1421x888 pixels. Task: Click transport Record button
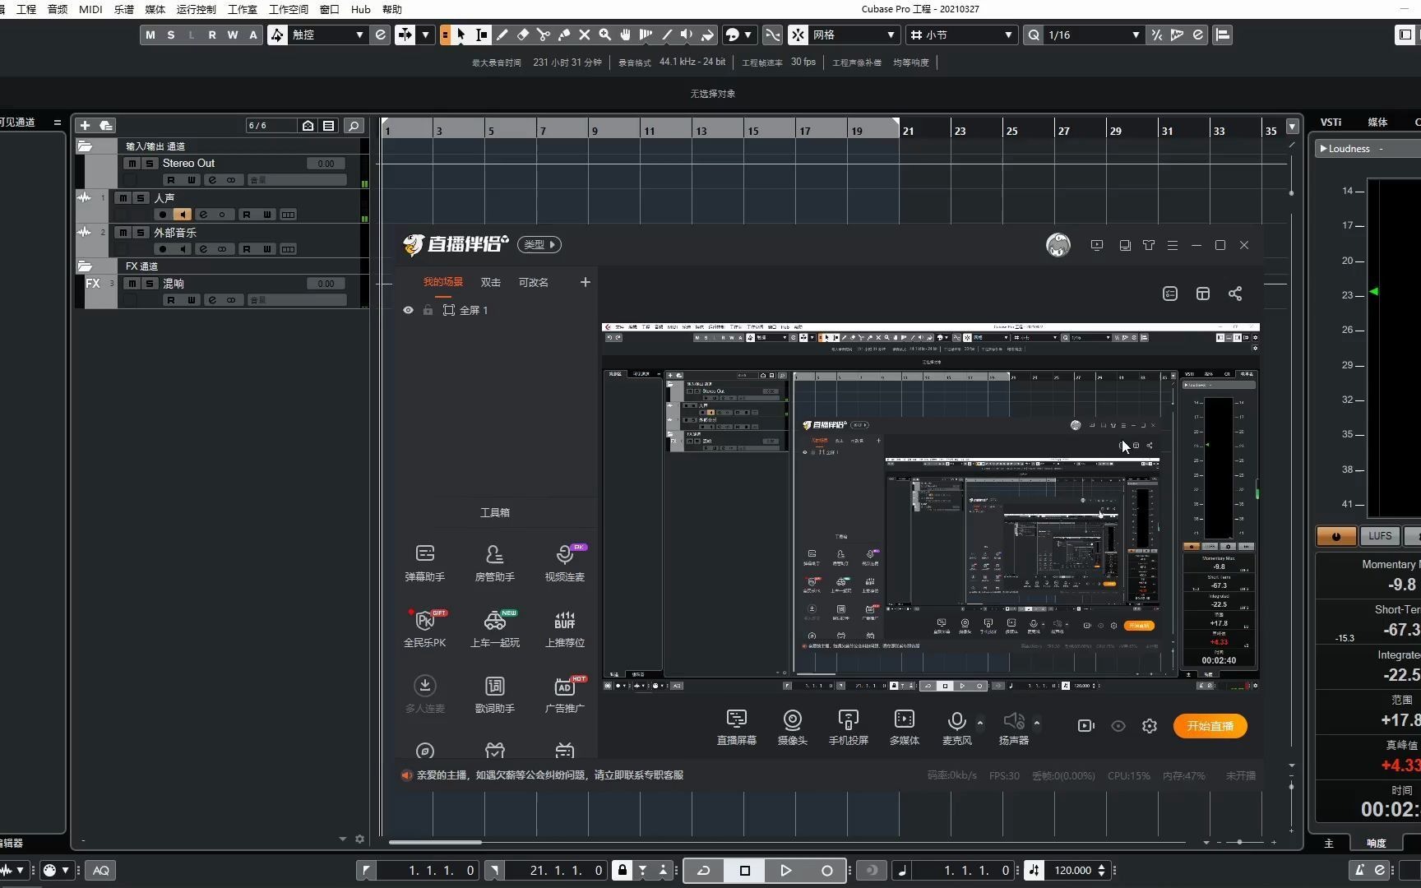click(826, 870)
